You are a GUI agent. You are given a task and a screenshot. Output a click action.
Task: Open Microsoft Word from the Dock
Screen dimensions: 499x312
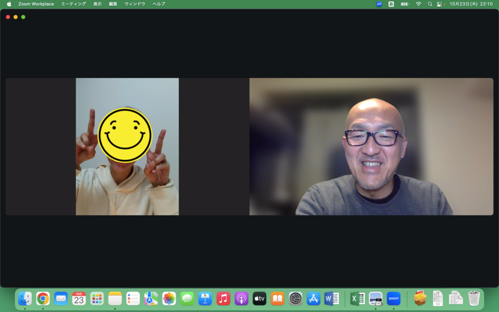coord(331,298)
